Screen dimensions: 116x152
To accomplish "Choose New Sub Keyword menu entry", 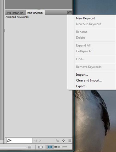I will coord(89,24).
